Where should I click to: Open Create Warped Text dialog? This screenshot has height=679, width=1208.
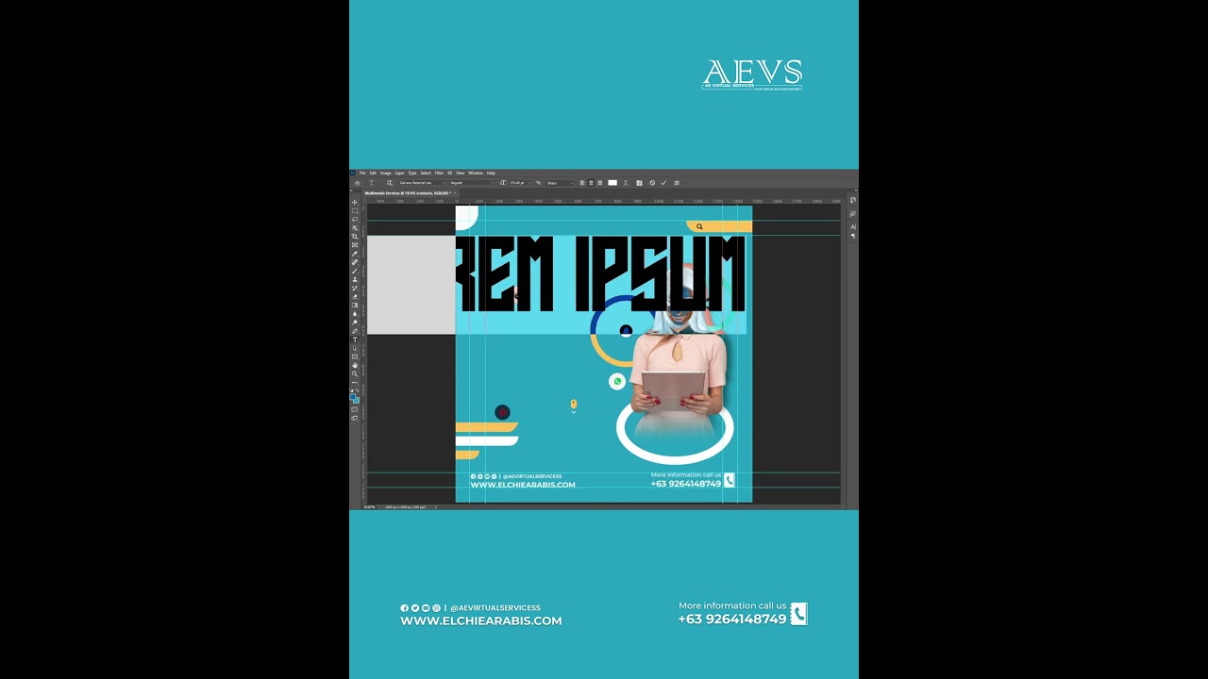pos(626,183)
